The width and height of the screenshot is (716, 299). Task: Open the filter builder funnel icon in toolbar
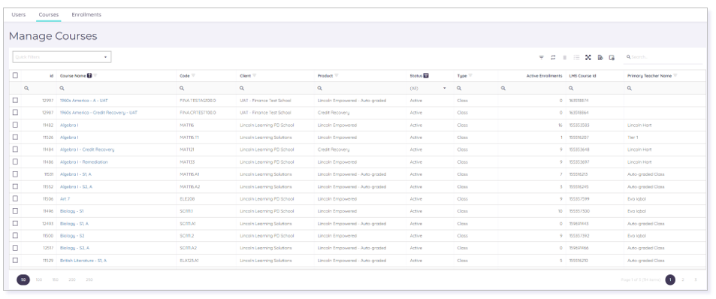(541, 58)
